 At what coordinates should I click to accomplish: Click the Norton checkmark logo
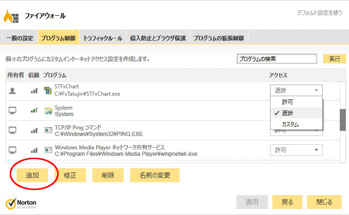tap(11, 203)
